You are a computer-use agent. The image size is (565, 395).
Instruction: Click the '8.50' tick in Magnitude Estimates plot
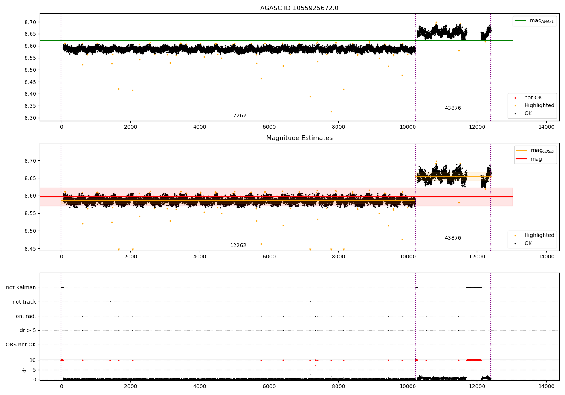coord(30,231)
